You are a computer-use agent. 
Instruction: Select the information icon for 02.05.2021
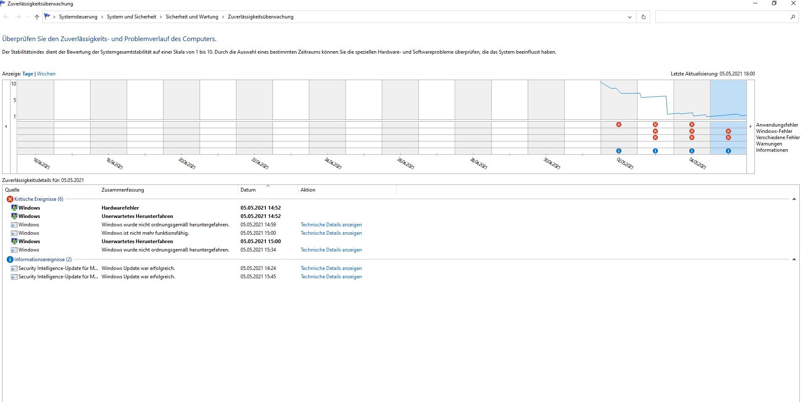coord(619,151)
